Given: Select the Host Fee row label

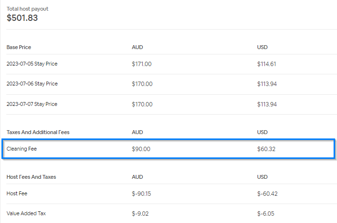Looking at the screenshot, I should (17, 193).
